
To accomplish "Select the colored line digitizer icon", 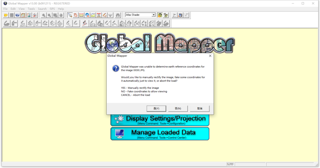I will tap(85, 24).
